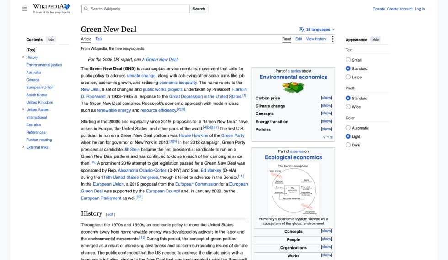This screenshot has height=260, width=448.
Task: Open the Ecological economics title link
Action: [293, 157]
